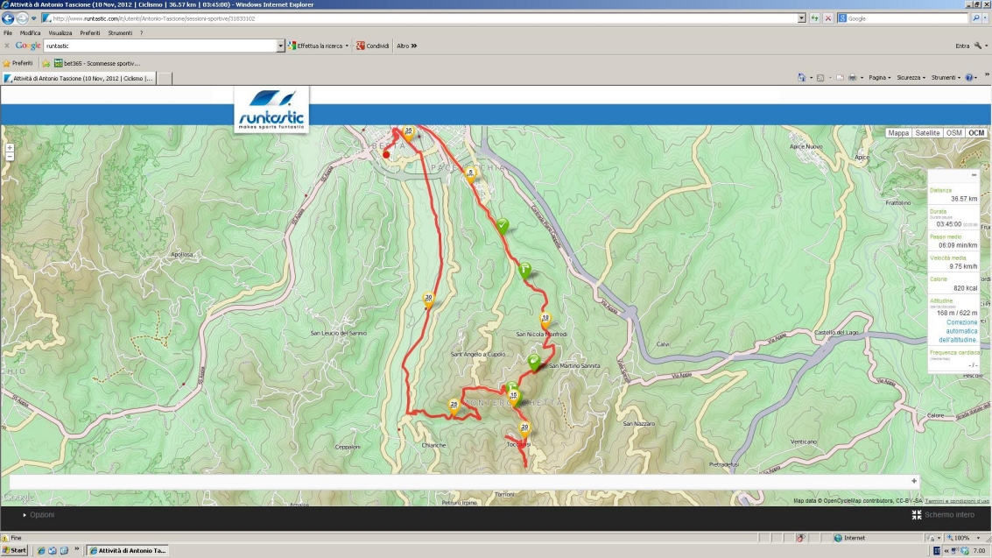Open the Sicurezza dropdown menu
Viewport: 992px width, 558px height.
pyautogui.click(x=911, y=78)
